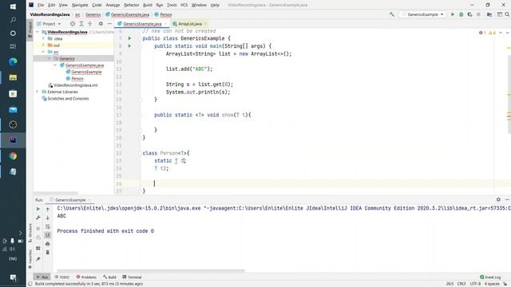Select Scratches and Consoles in tree
The width and height of the screenshot is (511, 287).
[68, 98]
